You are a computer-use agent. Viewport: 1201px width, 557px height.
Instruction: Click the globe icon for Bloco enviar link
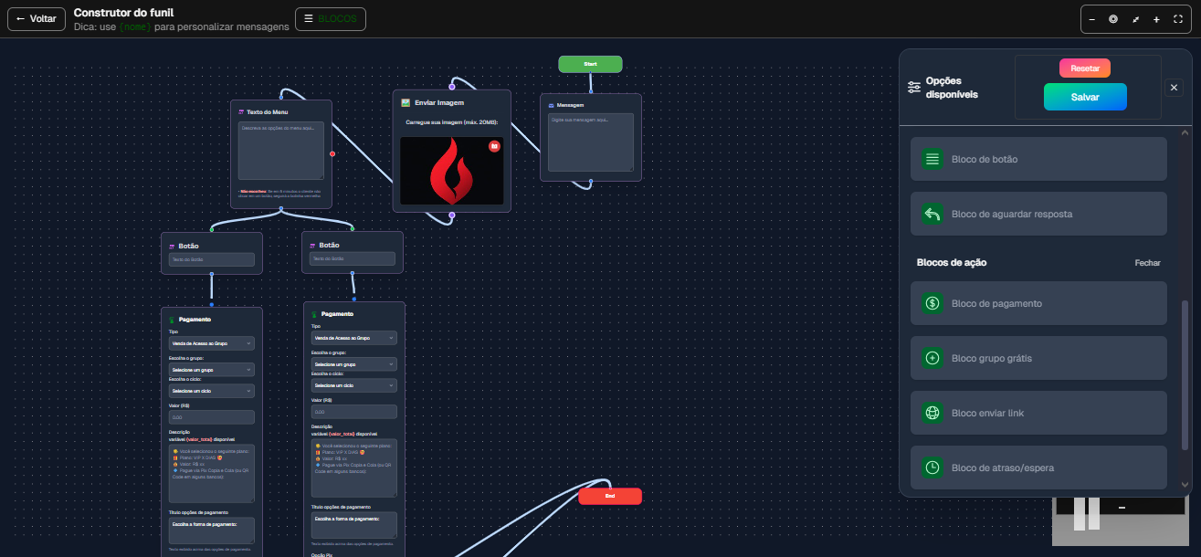click(932, 413)
